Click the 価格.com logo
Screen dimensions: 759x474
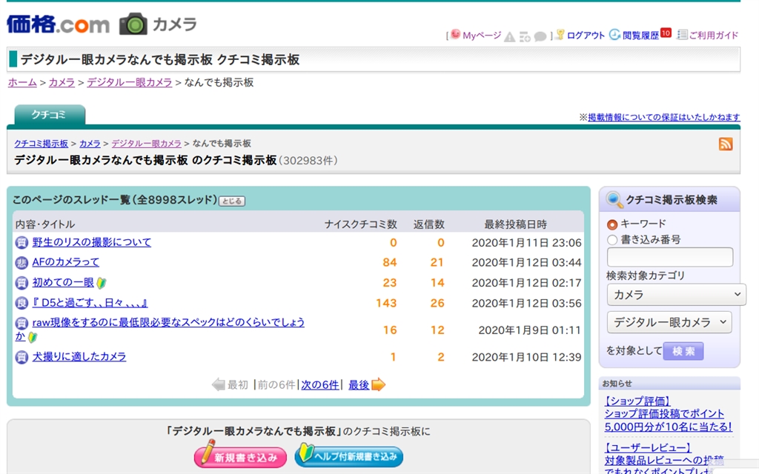(58, 24)
